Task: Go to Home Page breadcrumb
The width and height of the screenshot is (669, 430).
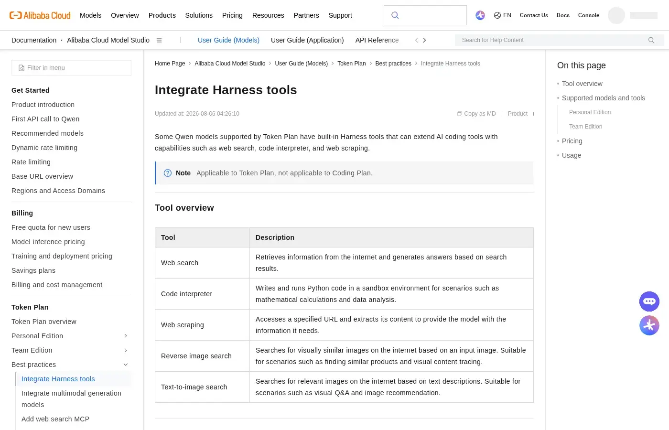Action: point(170,64)
